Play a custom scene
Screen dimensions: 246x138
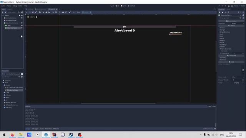[x=232, y=6]
